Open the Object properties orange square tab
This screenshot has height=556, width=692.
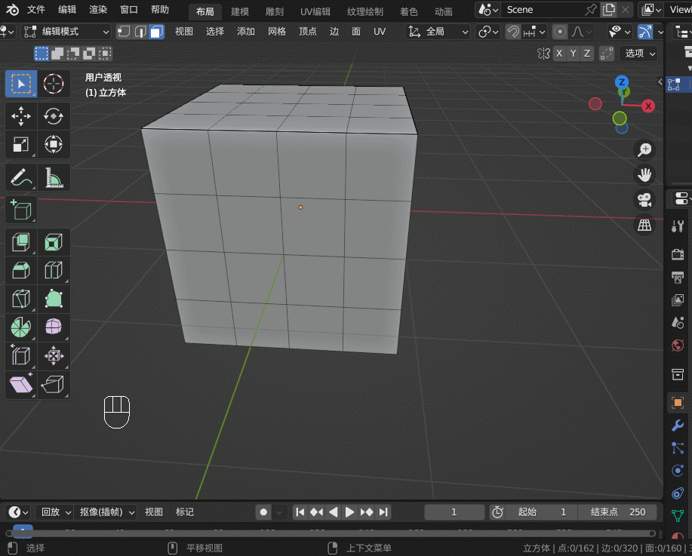pos(678,402)
